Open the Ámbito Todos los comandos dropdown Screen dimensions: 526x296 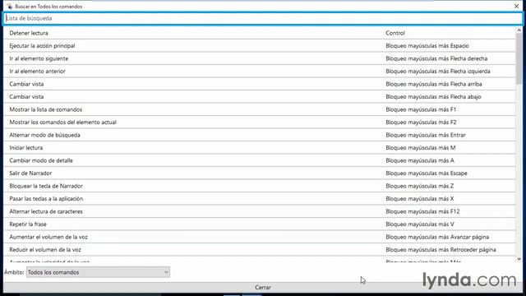pyautogui.click(x=98, y=272)
